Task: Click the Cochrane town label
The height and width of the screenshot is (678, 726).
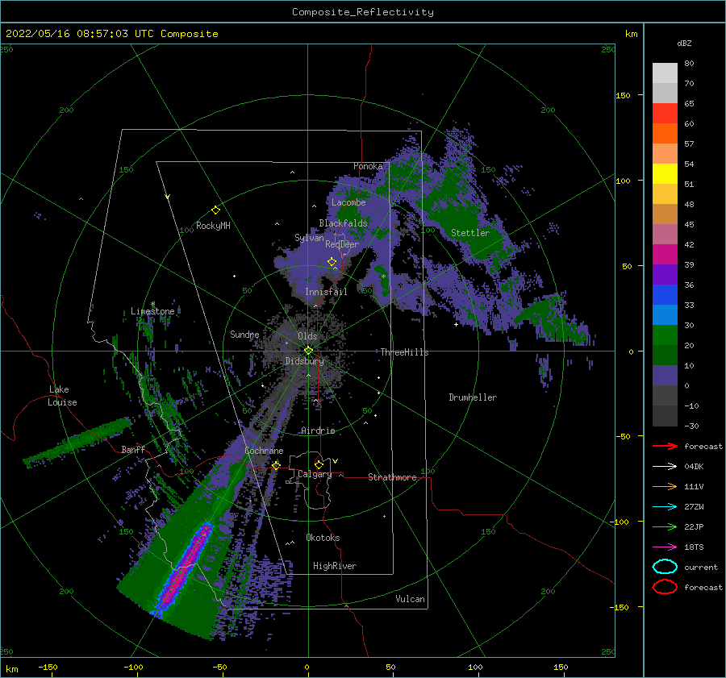Action: (x=264, y=451)
